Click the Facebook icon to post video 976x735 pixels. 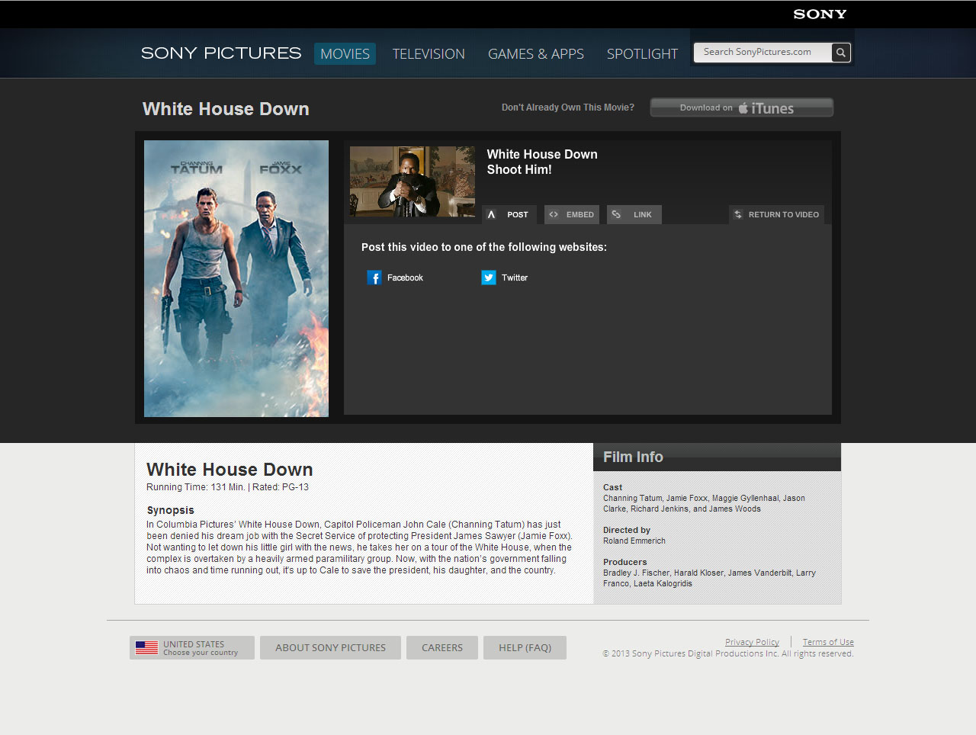point(374,278)
